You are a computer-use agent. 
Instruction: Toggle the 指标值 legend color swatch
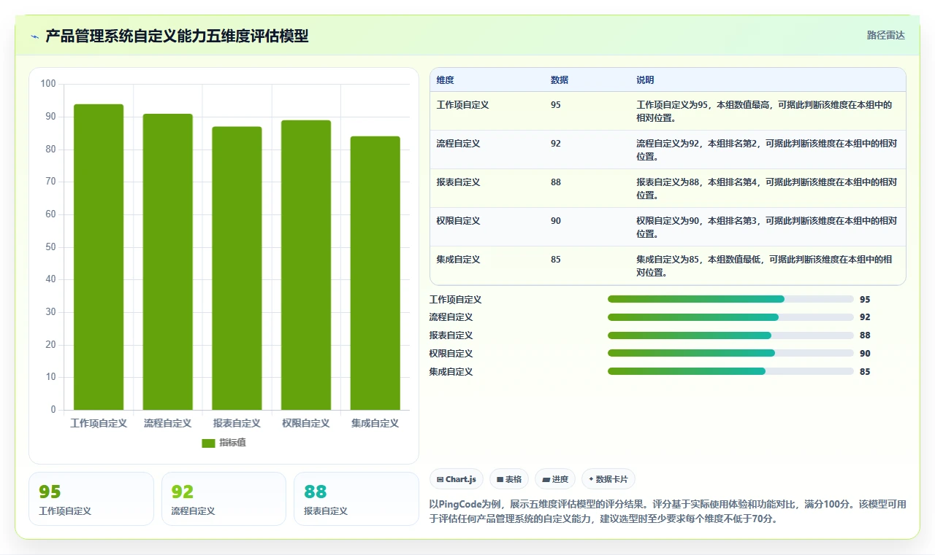pos(208,443)
